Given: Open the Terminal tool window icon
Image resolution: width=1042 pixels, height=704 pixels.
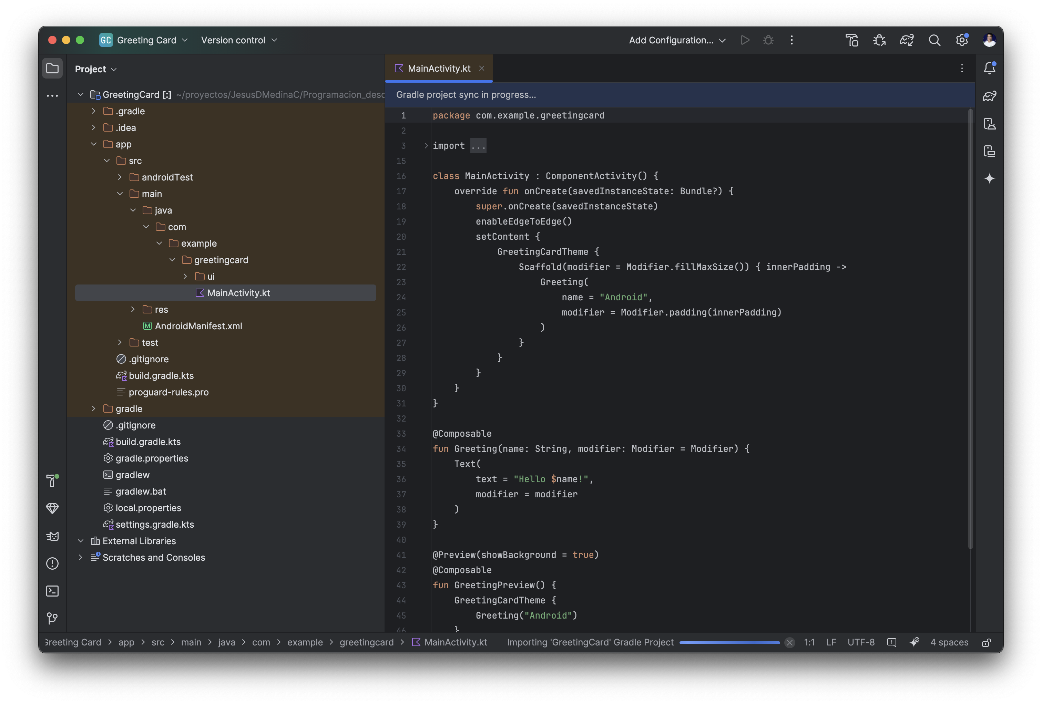Looking at the screenshot, I should click(x=52, y=591).
